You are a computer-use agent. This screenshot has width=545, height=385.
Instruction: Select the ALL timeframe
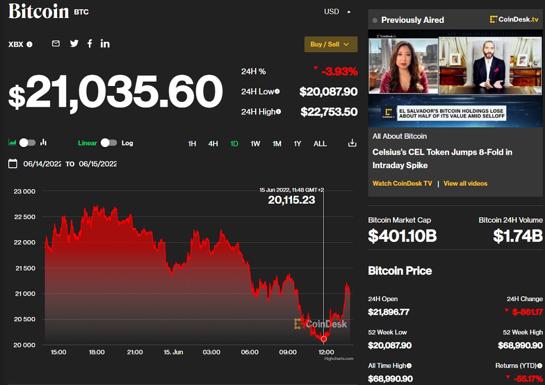pos(320,144)
